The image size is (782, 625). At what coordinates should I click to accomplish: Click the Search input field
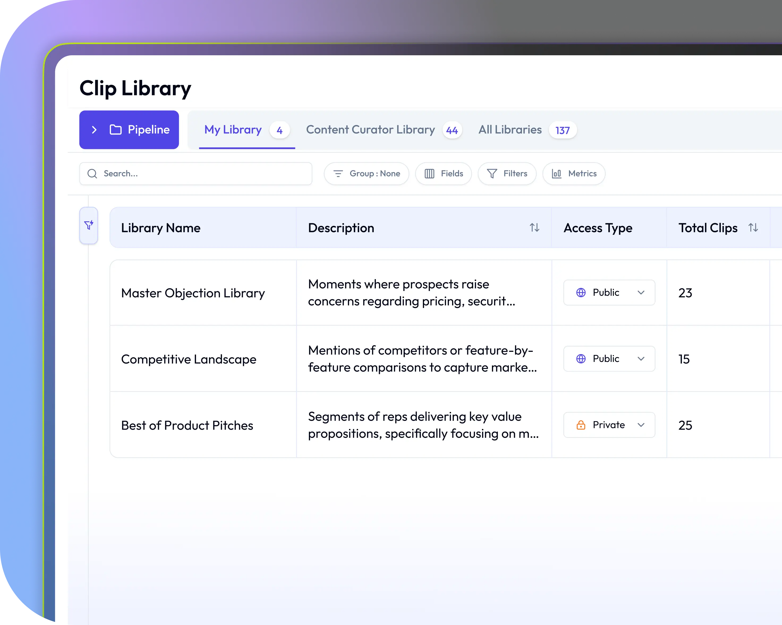point(203,174)
